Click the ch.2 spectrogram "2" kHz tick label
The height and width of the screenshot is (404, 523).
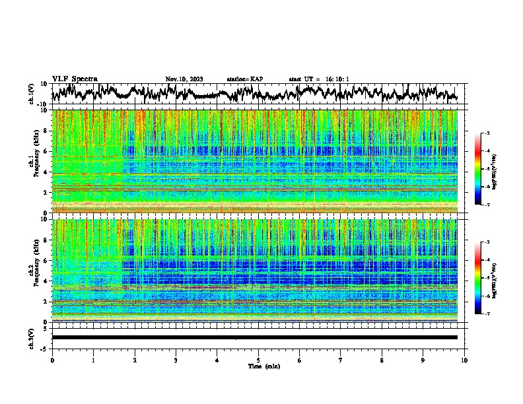(x=46, y=302)
